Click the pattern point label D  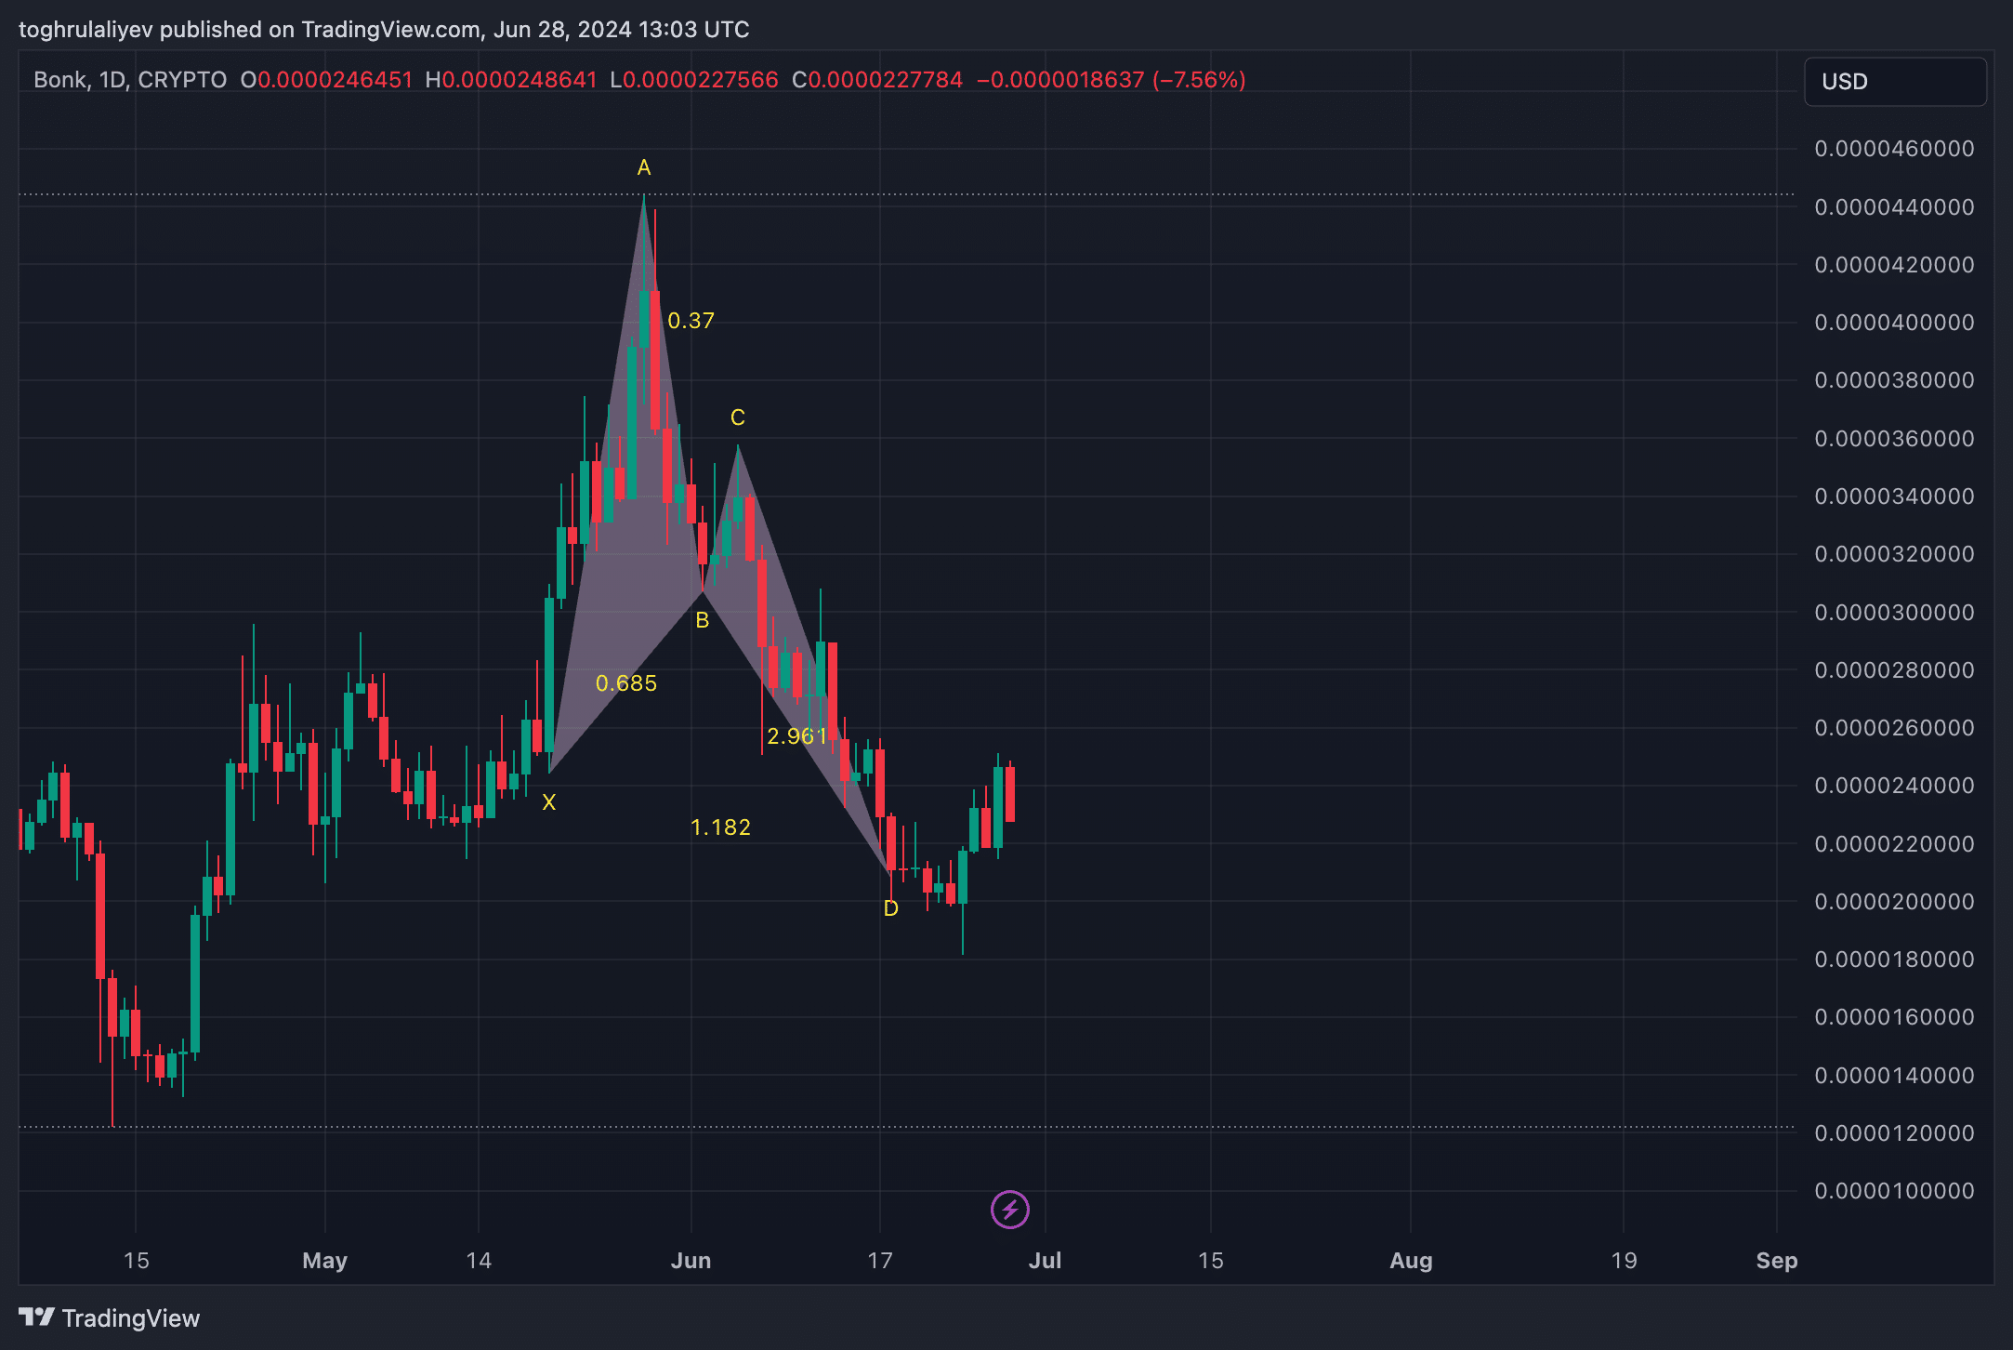tap(891, 908)
